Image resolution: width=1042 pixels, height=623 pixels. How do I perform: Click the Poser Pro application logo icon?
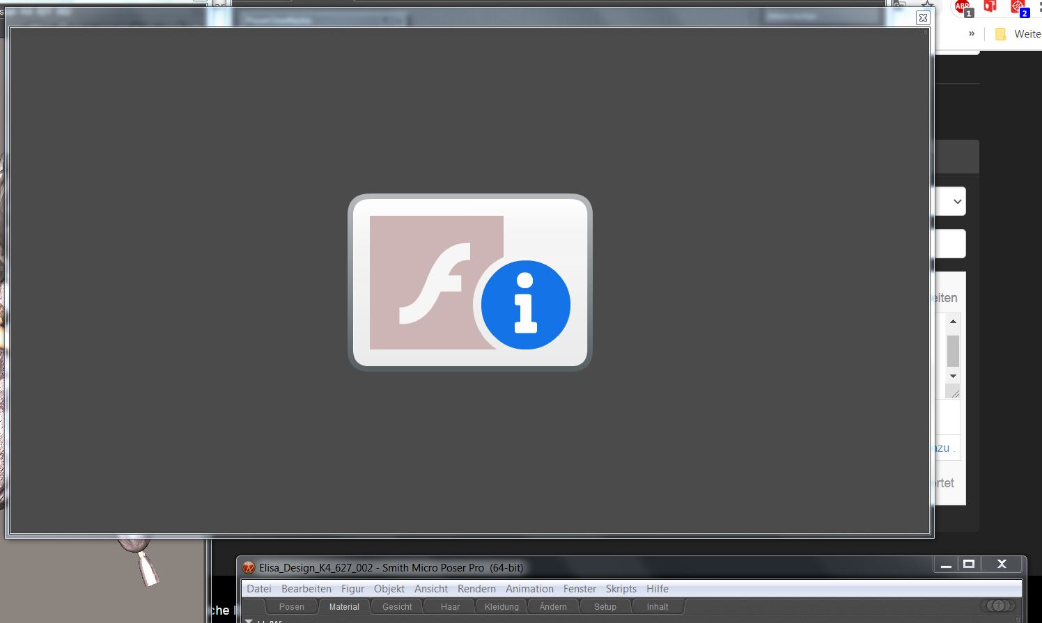coord(249,567)
